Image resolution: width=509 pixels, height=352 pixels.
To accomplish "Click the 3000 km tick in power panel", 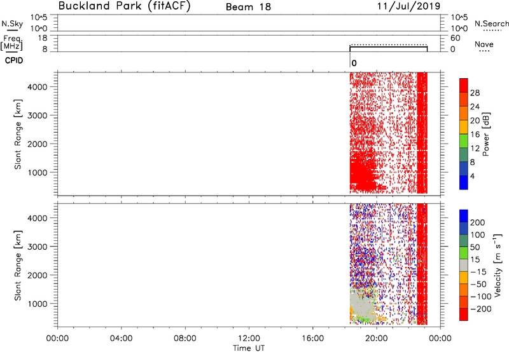I will point(38,116).
